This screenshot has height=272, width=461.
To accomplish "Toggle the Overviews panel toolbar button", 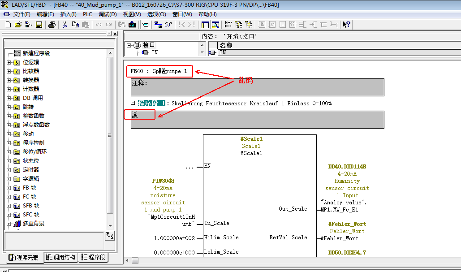I will 204,25.
